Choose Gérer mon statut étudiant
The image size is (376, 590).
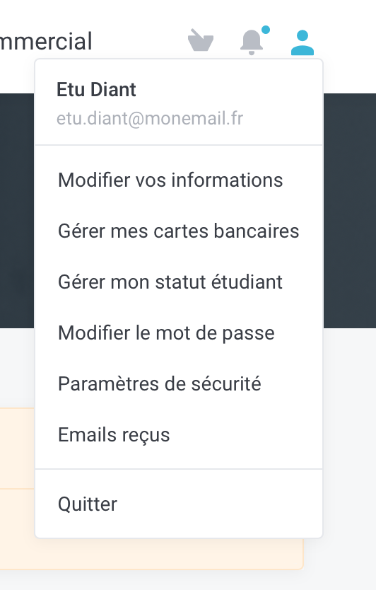coord(179,282)
